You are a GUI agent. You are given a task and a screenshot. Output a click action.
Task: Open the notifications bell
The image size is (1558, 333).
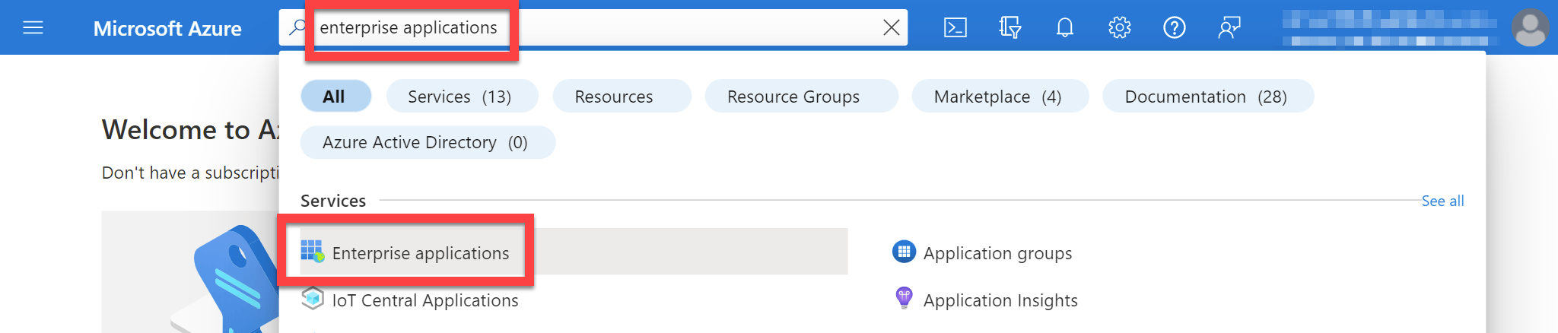(x=1065, y=28)
